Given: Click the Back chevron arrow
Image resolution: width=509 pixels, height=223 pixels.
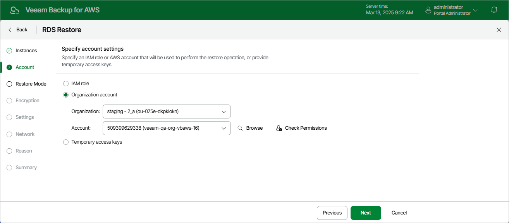Looking at the screenshot, I should pos(10,29).
